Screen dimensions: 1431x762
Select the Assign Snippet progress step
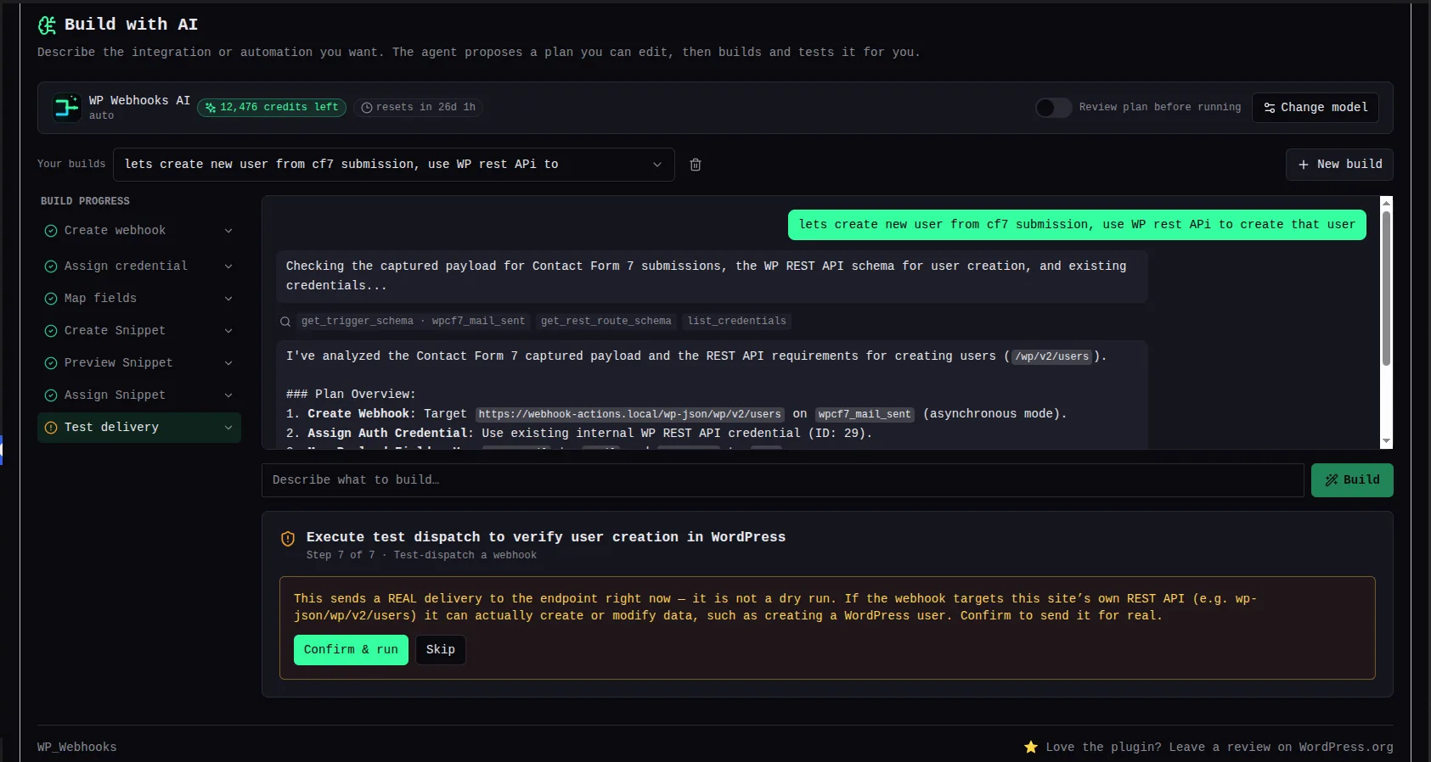[139, 395]
